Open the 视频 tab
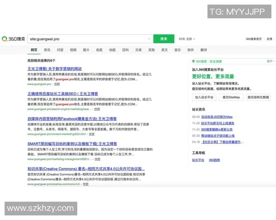Viewport: 276px width, 220px height. pyautogui.click(x=73, y=50)
